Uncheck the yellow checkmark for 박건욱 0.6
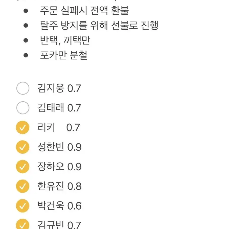The image size is (229, 229). point(23,206)
